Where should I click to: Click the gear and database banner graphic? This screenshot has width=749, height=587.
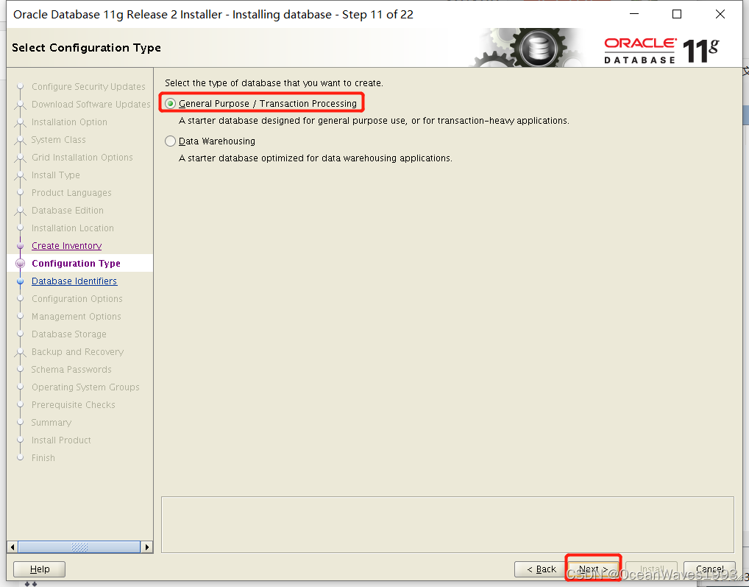(x=528, y=48)
